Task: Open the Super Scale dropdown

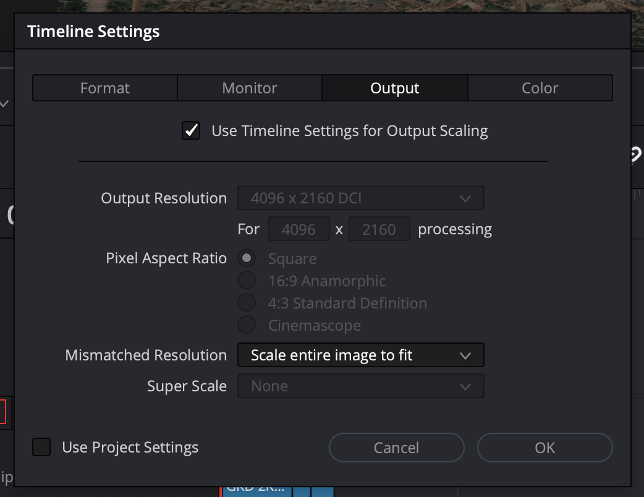Action: pos(360,386)
